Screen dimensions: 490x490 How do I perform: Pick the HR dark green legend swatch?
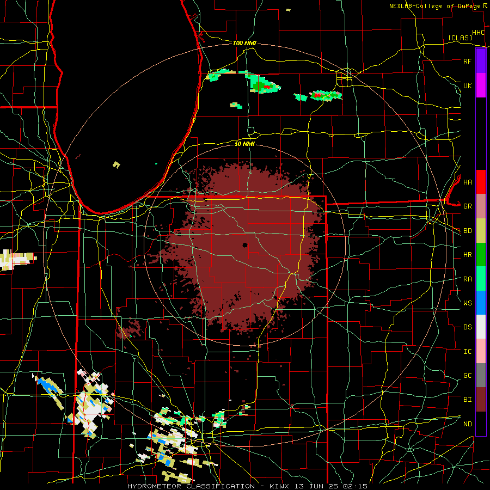pos(481,255)
